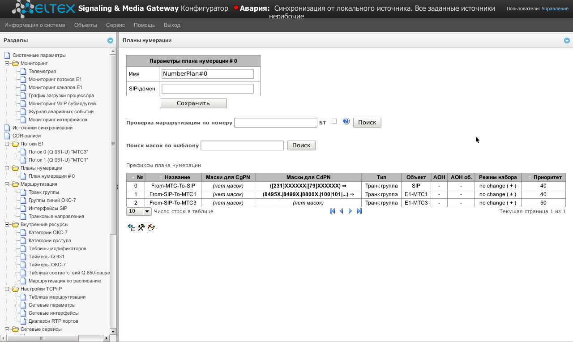Collapse the Потоки E1 tree folder
Screen dimensions: 573x342
[7, 144]
